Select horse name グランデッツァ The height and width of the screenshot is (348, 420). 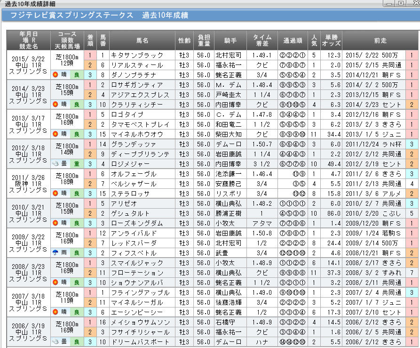[134, 144]
